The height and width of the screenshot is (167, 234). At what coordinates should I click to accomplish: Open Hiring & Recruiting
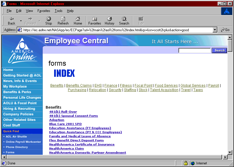click(22, 109)
